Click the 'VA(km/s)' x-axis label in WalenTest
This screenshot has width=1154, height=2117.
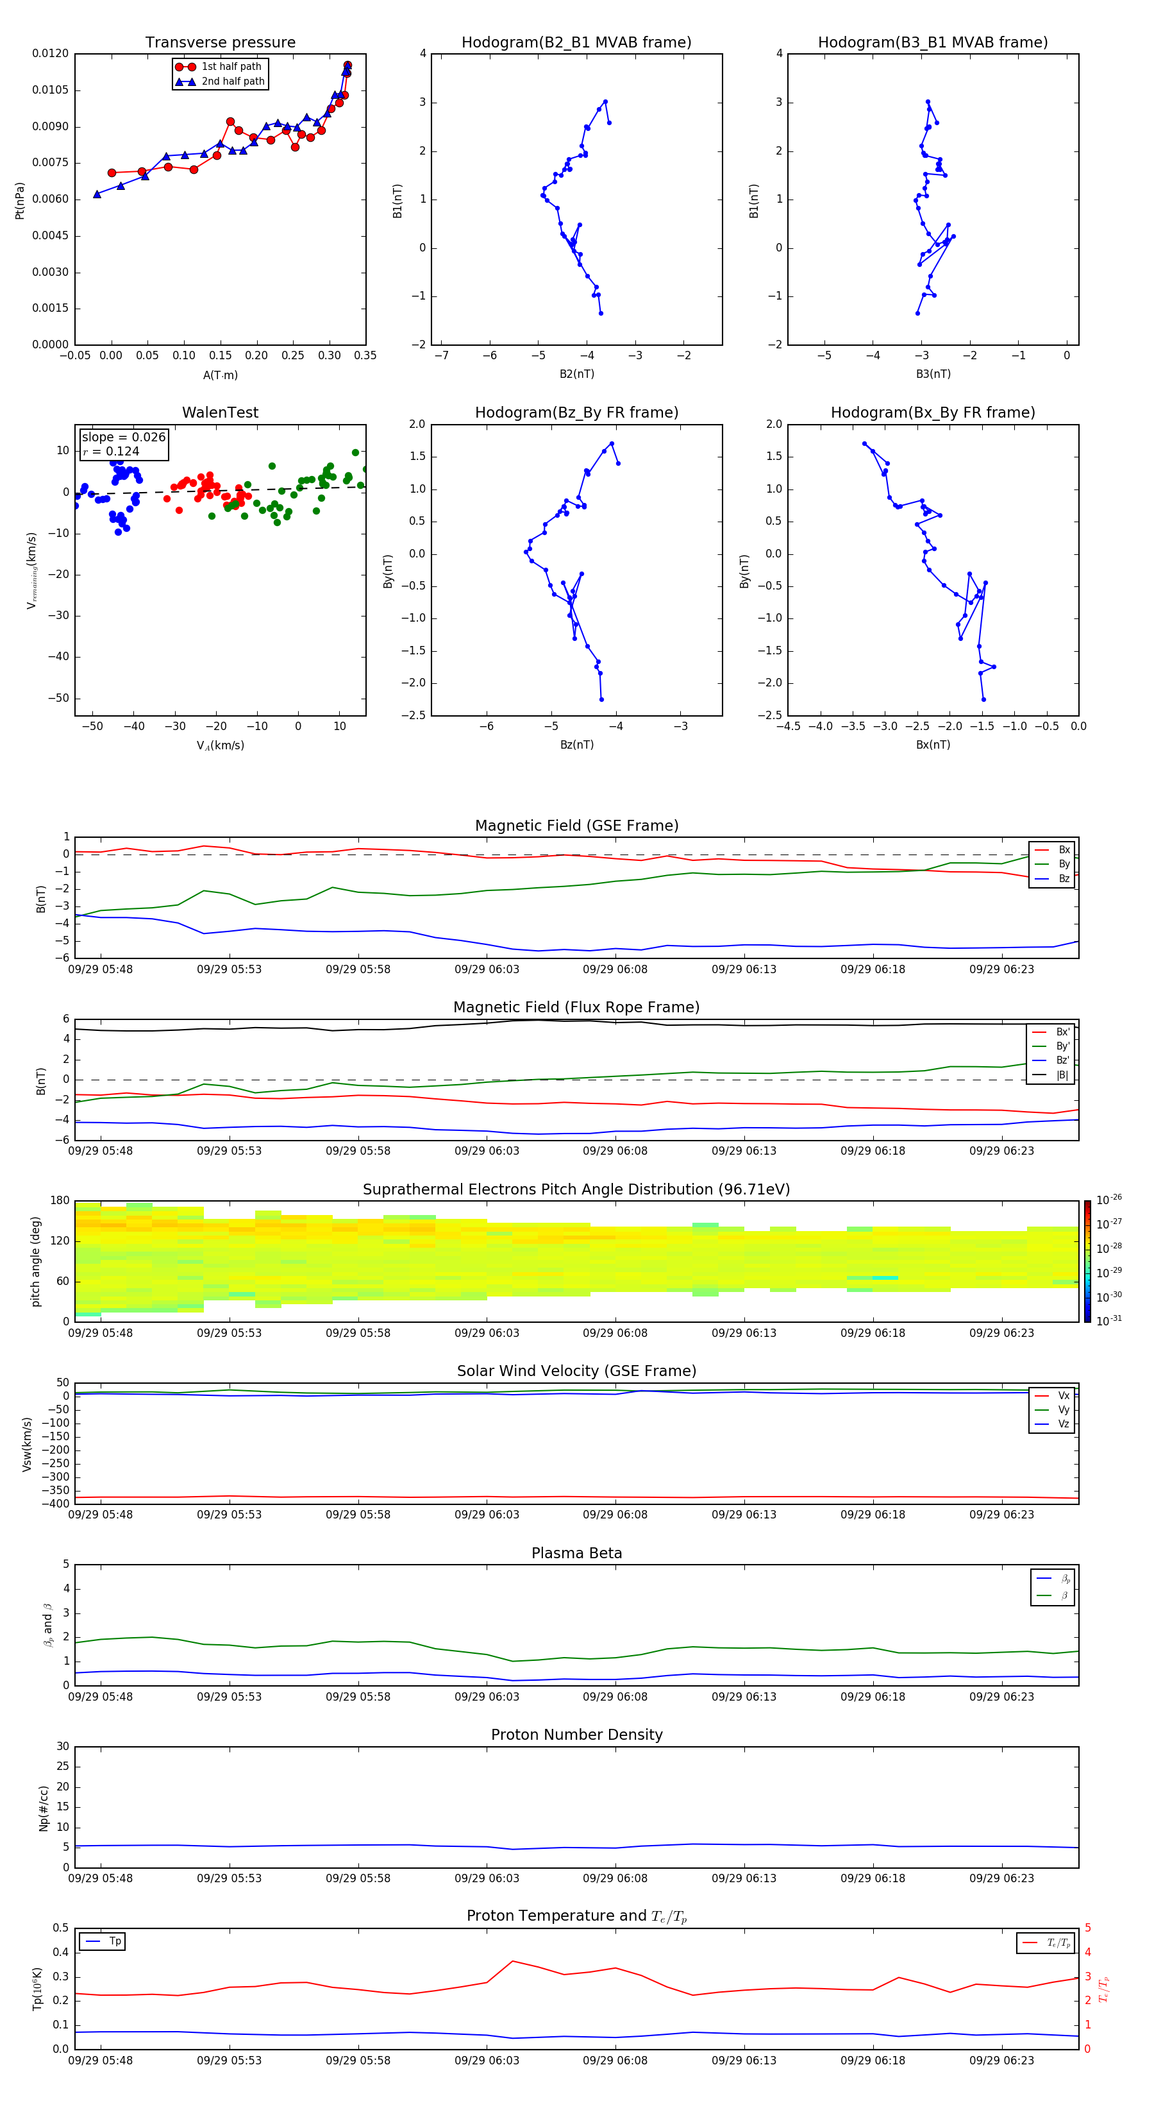pos(220,745)
